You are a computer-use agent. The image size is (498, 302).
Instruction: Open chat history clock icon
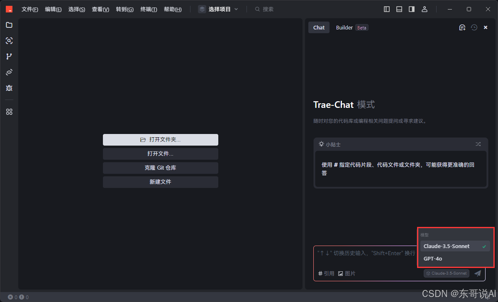tap(474, 27)
